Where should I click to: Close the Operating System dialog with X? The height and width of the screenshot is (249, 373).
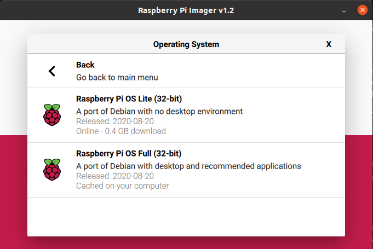pos(329,44)
